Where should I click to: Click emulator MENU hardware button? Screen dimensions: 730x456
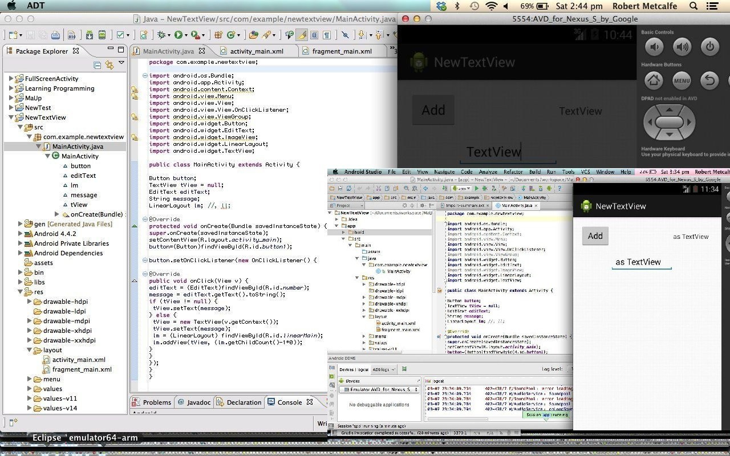tap(682, 80)
